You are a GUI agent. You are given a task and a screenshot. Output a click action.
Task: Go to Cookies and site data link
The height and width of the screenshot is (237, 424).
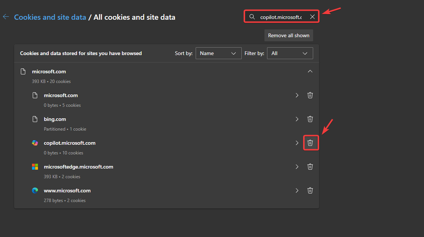tap(50, 17)
